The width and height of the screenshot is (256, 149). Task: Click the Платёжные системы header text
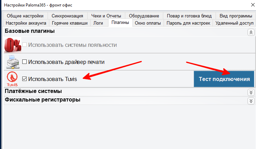click(x=33, y=91)
